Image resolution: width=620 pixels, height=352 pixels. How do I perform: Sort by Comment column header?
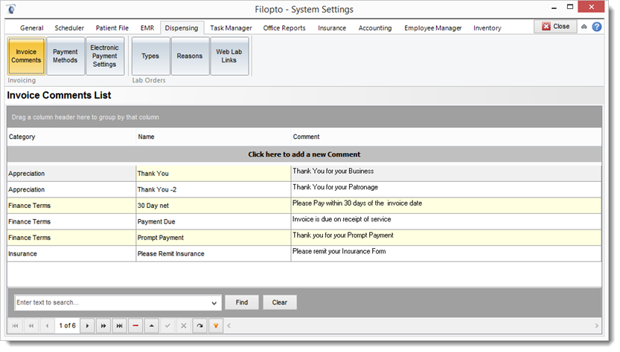click(447, 137)
